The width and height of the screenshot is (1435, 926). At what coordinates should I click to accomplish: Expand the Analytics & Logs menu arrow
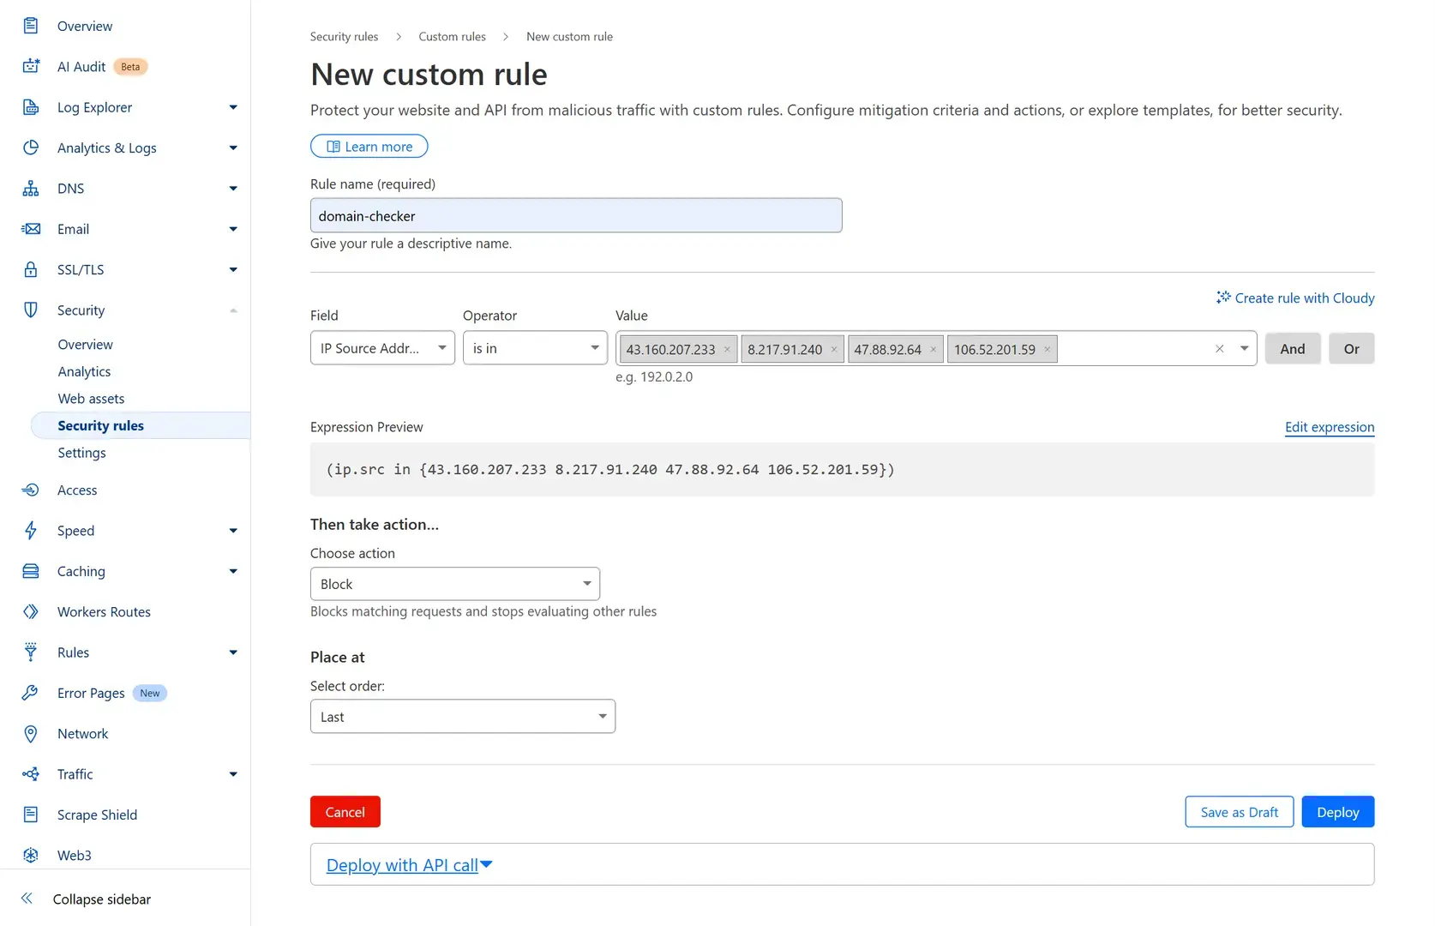coord(233,147)
